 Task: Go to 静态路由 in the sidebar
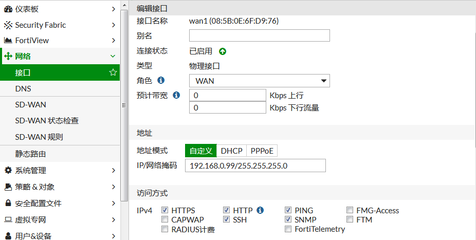coord(30,153)
